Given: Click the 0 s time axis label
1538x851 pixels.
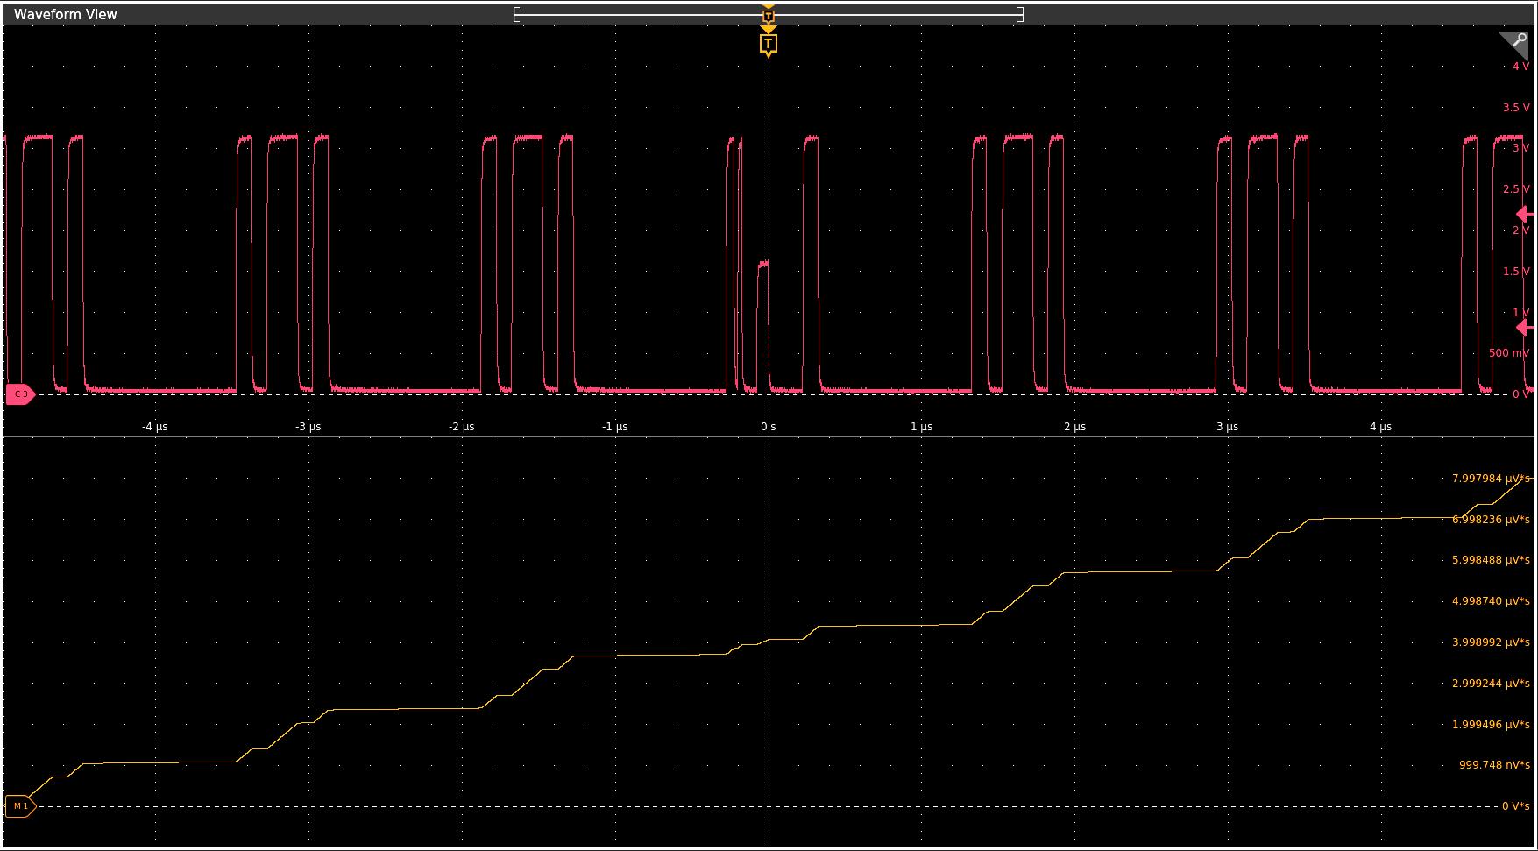Looking at the screenshot, I should (x=769, y=427).
